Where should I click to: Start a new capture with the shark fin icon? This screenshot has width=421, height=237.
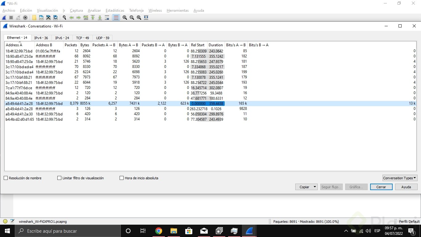click(x=4, y=18)
